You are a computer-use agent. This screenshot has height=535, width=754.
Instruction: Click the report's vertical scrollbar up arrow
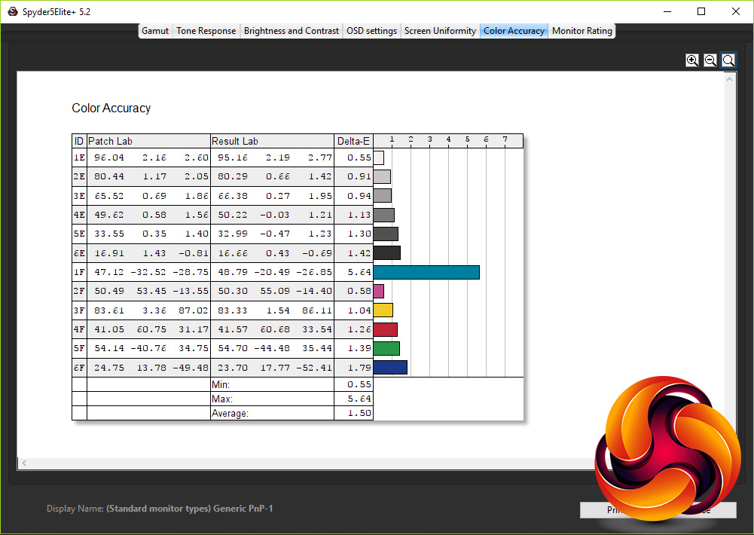(x=730, y=78)
